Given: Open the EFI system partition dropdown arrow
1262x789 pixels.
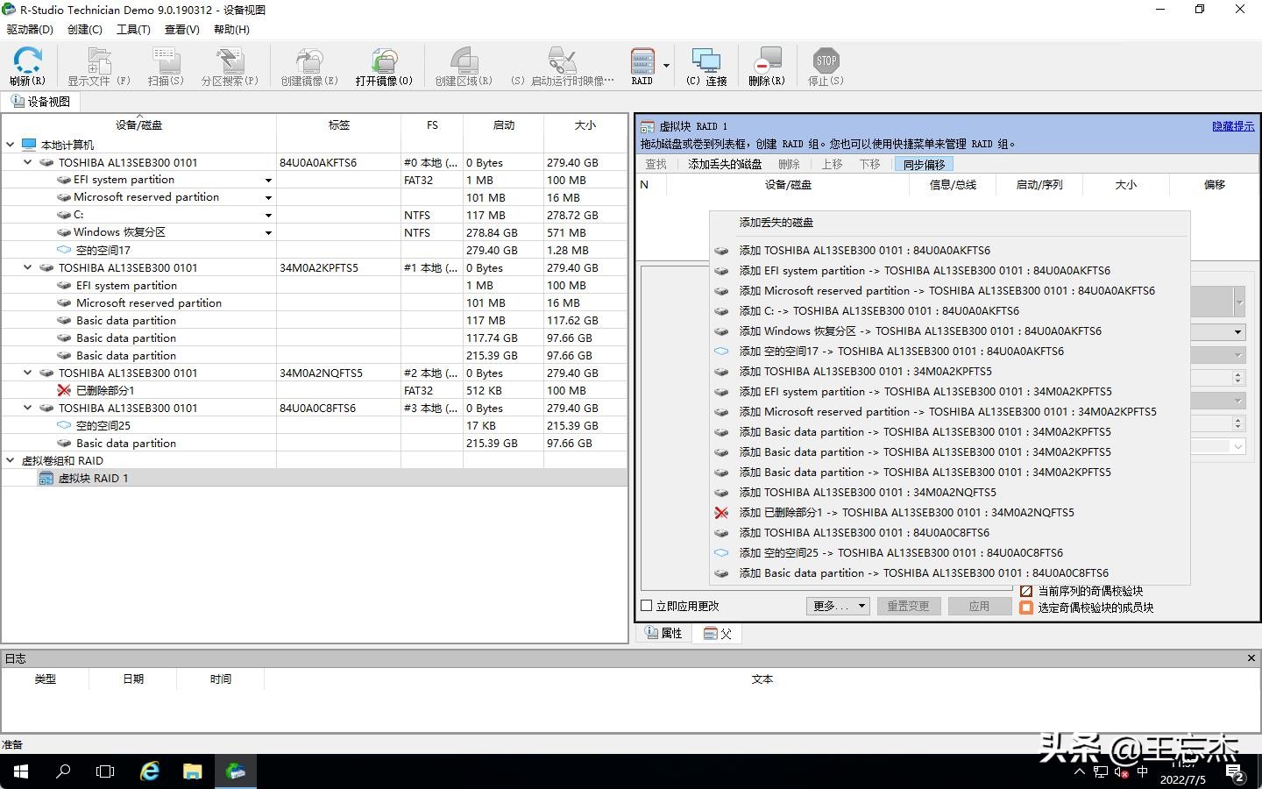Looking at the screenshot, I should pos(268,180).
